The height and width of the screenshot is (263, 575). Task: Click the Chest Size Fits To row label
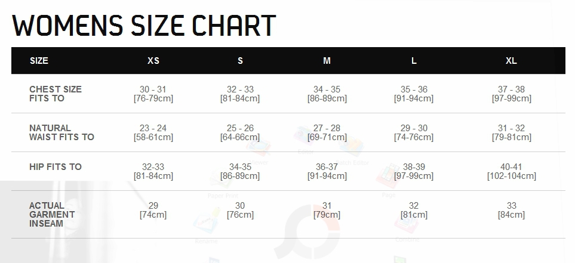(56, 94)
